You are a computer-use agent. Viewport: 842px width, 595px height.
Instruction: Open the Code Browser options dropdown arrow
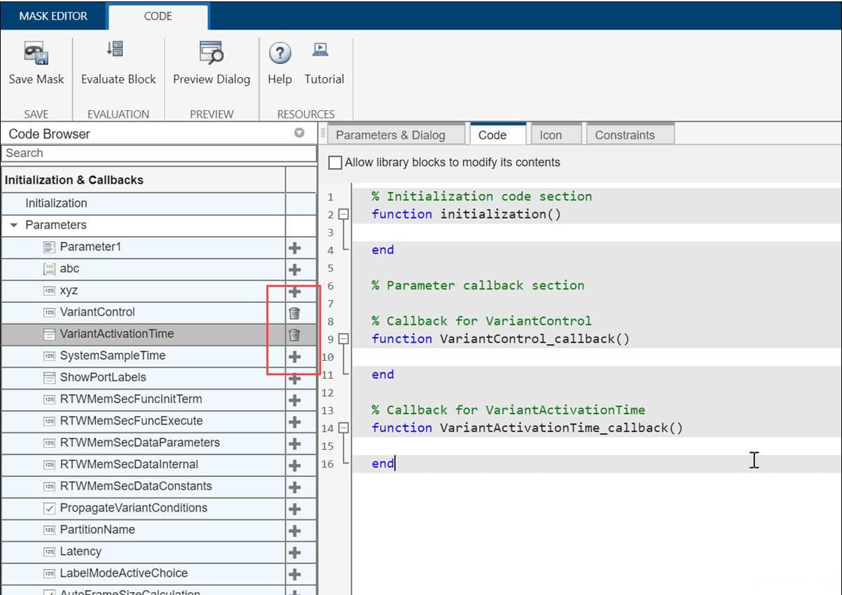(x=299, y=133)
